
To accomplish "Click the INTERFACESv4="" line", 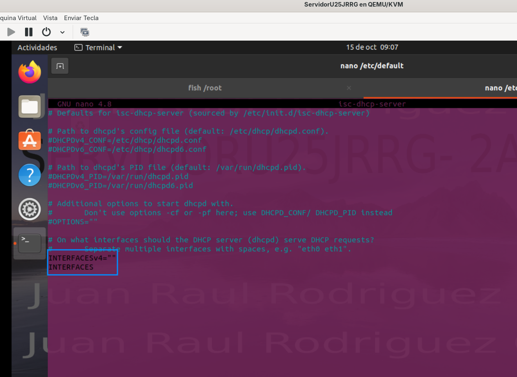I will pos(82,258).
